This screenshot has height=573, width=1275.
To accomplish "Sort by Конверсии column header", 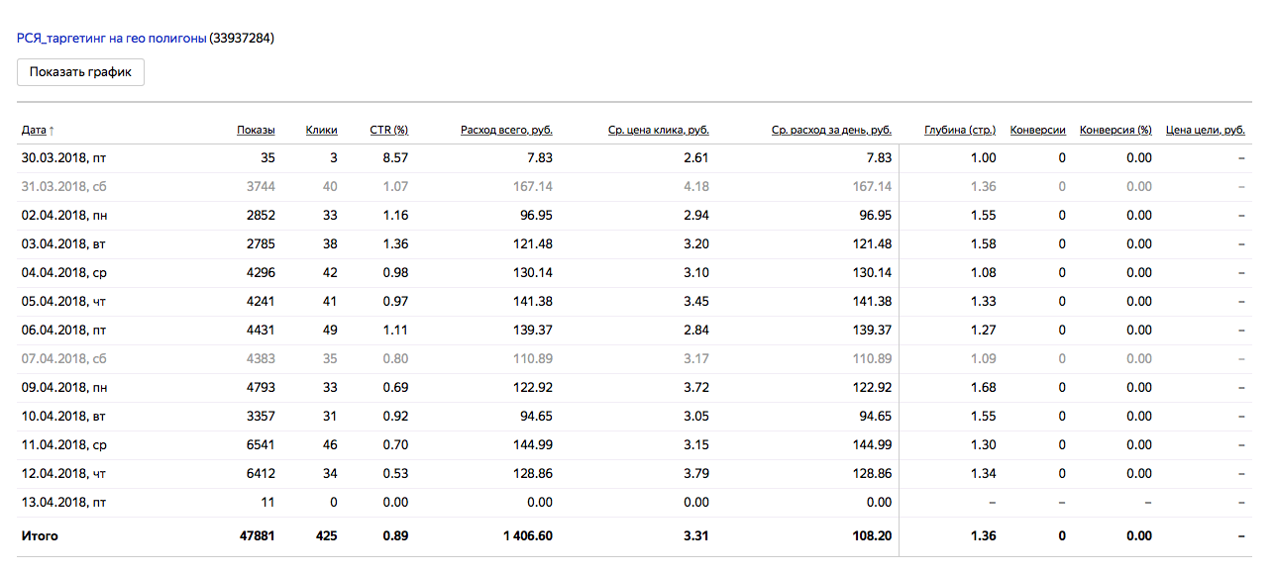I will click(x=1037, y=130).
